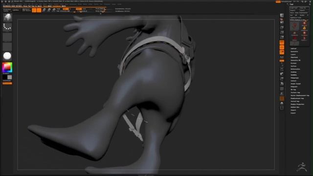The height and width of the screenshot is (176, 313).
Task: Open the material sphere selector
Action: (x=7, y=56)
